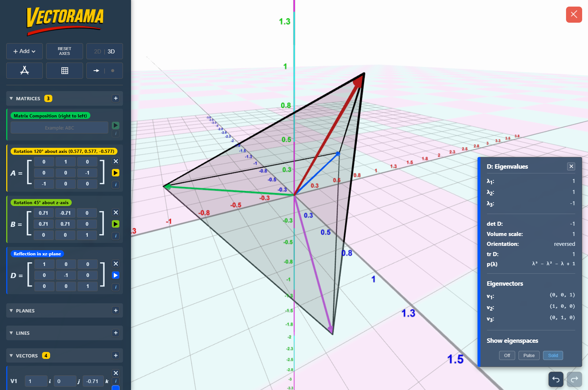Switch to 3D view mode
The image size is (588, 390).
click(111, 52)
